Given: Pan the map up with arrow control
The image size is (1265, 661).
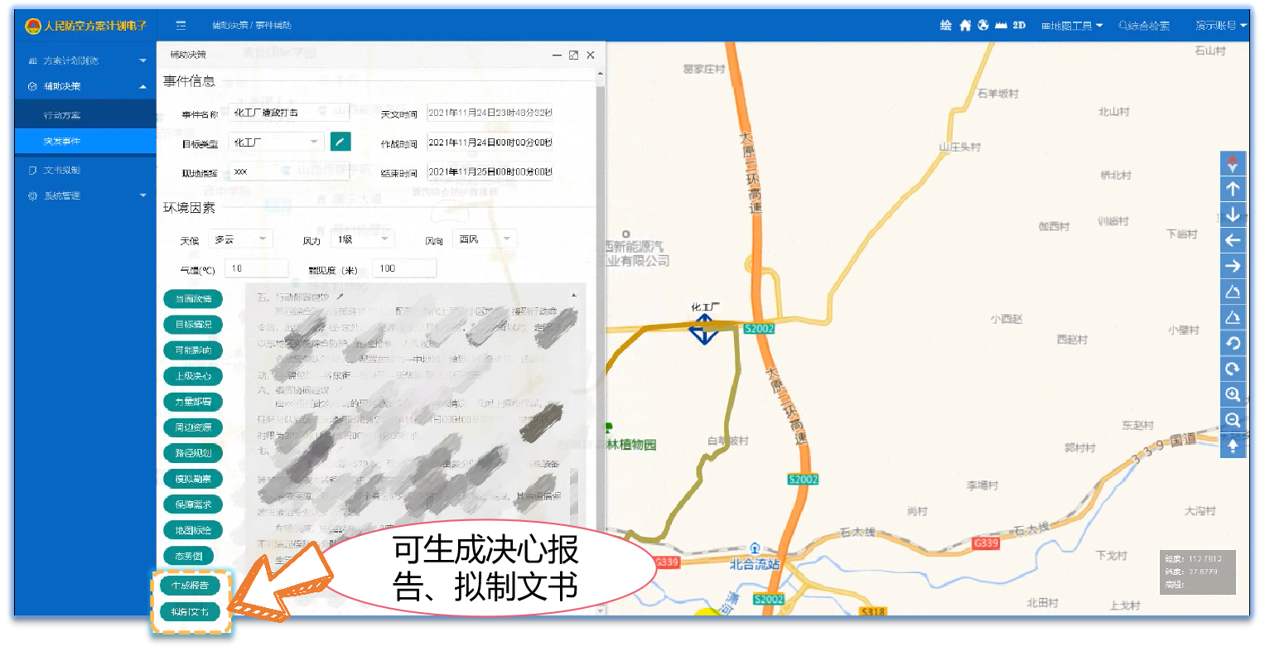Looking at the screenshot, I should 1233,189.
